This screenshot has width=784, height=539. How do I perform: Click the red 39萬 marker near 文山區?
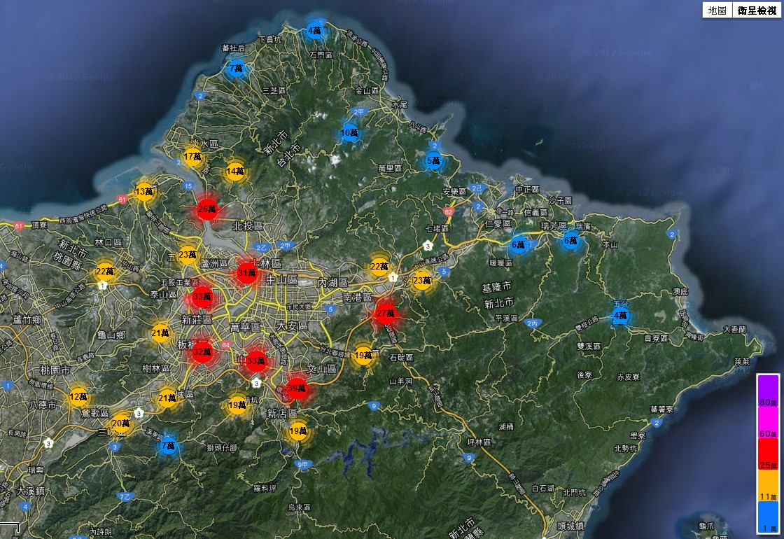pos(297,388)
